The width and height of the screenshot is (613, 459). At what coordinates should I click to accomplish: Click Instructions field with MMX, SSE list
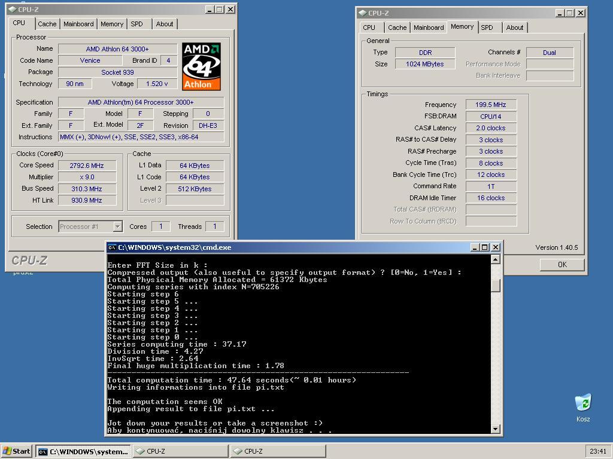(x=141, y=137)
